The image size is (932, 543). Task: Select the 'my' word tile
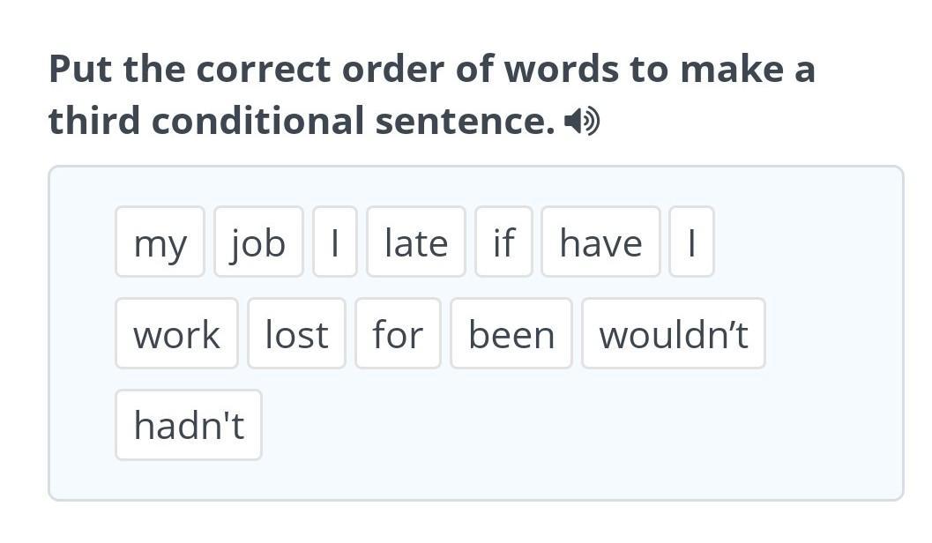point(160,242)
